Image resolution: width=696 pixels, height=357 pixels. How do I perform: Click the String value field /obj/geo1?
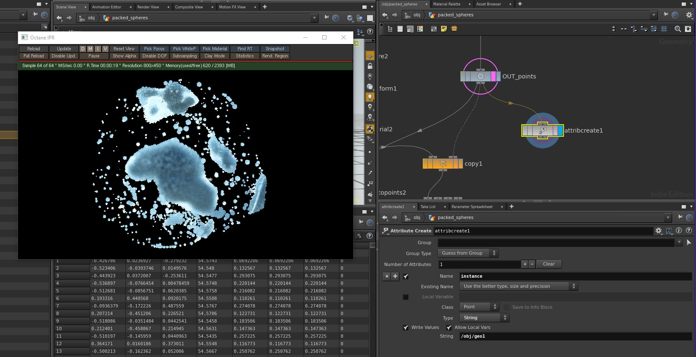tap(575, 336)
